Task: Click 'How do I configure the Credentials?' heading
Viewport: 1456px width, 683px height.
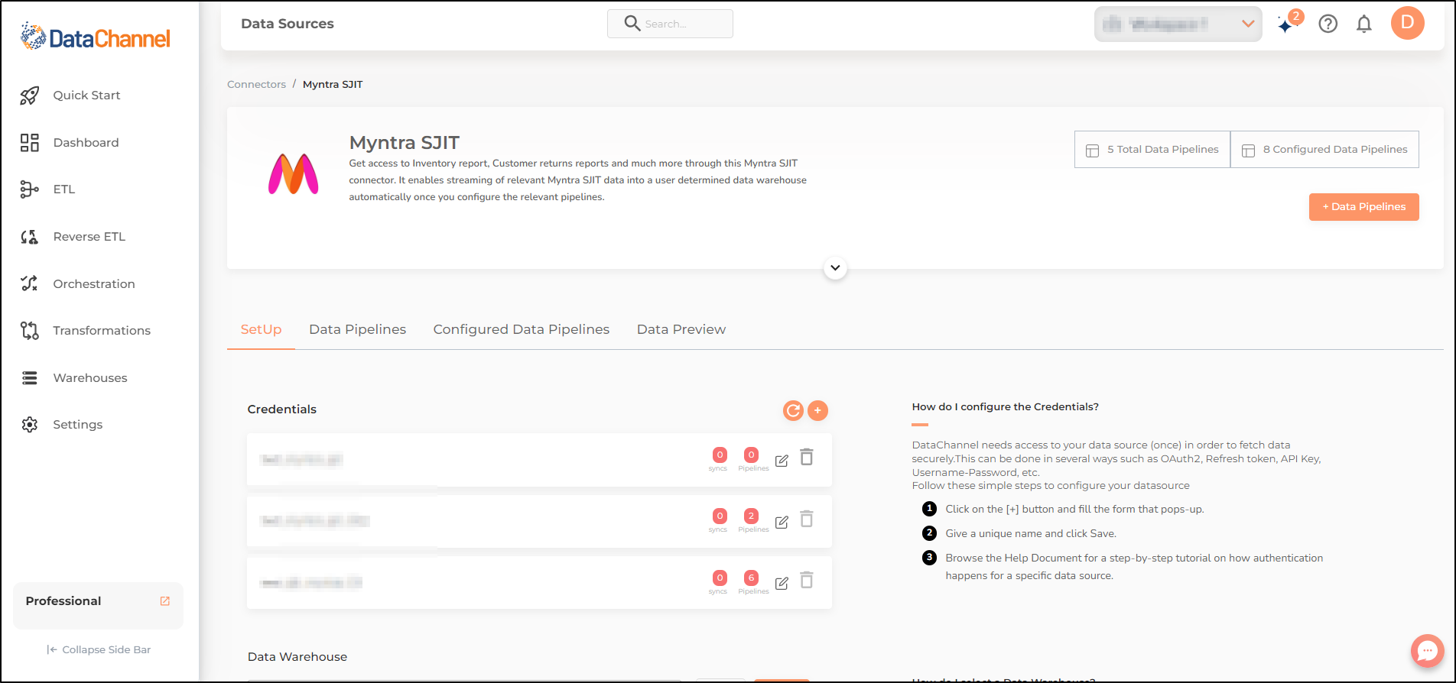Action: (1005, 407)
